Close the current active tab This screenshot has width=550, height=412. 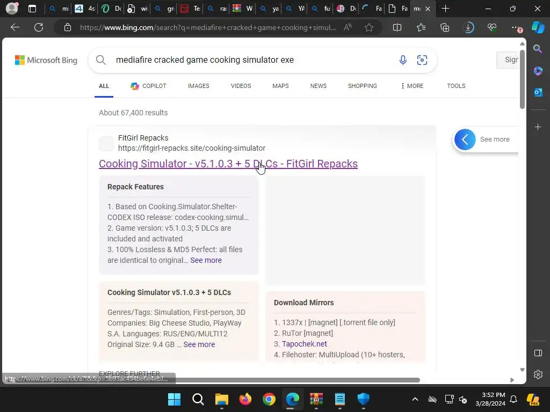click(x=428, y=9)
